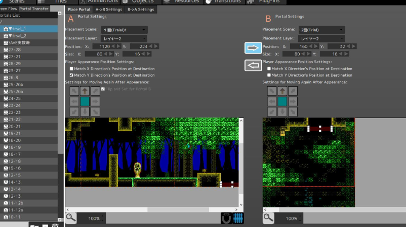This screenshot has height=227, width=406.
Task: Select left move direction for Portal A
Action: (x=74, y=101)
